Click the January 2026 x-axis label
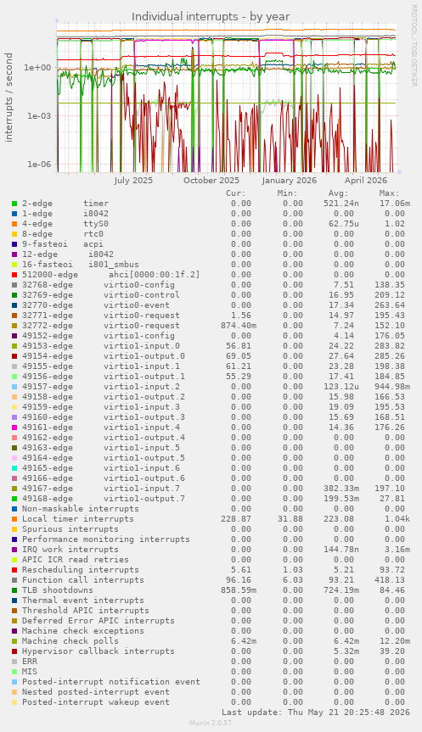The height and width of the screenshot is (732, 422). (x=290, y=180)
